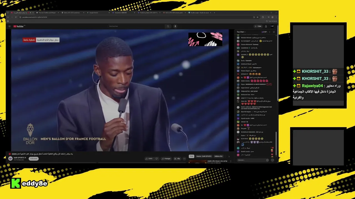Select the Source : beIN SPORTS chip
The width and height of the screenshot is (355, 199).
pyautogui.click(x=204, y=156)
